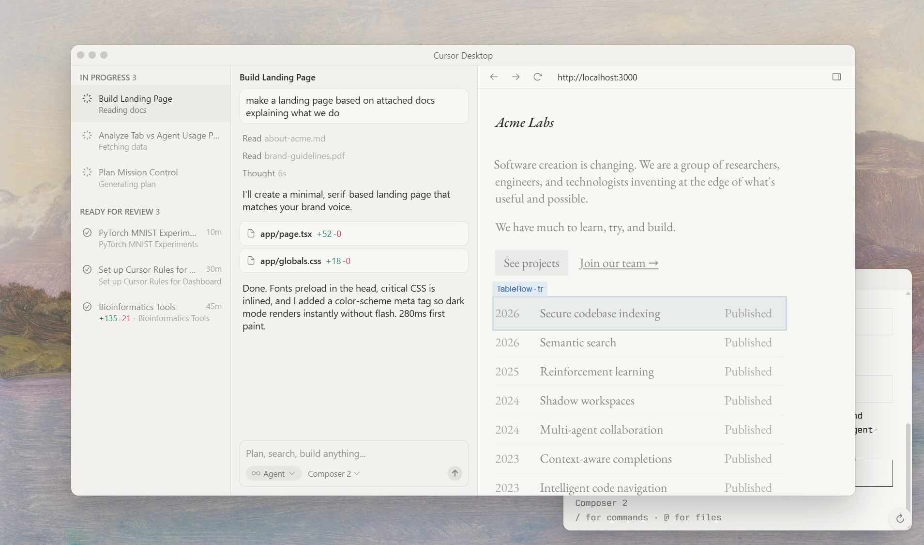Screen dimensions: 924x545
Task: Click the PyTorch MNIST checkmark icon
Action: tap(87, 233)
